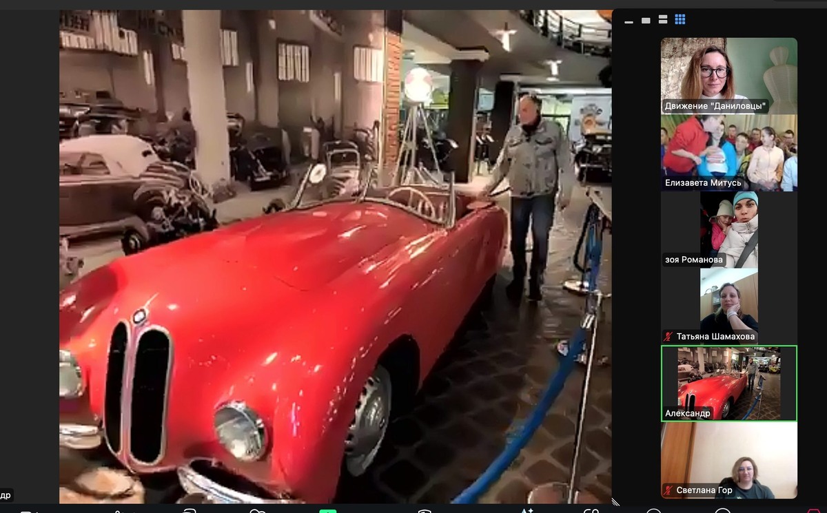
Task: Click the muted microphone icon beside Татьяна Шамахова
Action: click(668, 337)
